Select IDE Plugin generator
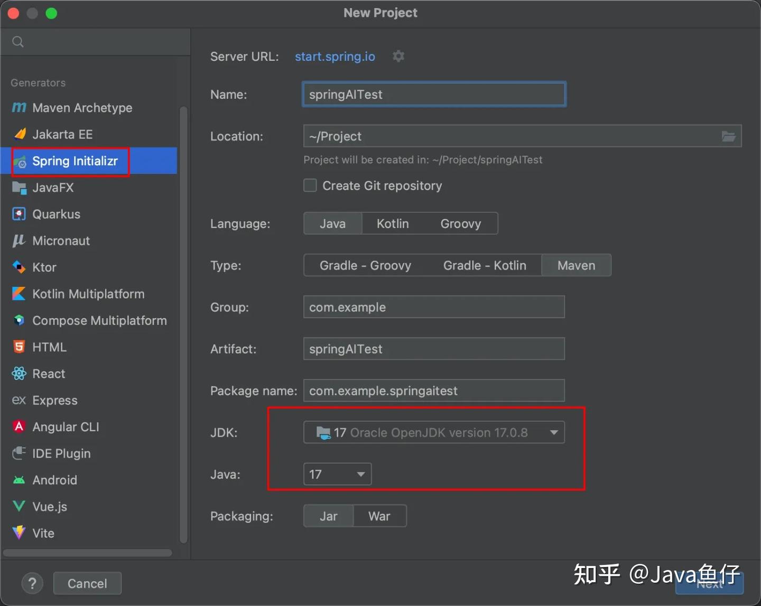Viewport: 761px width, 606px height. tap(89, 453)
